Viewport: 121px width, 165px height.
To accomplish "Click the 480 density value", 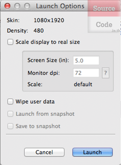I will click(x=39, y=30).
